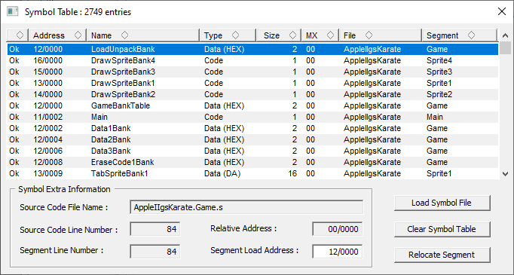Screen dimensions: 514x275
Task: Click the size value 16 cell
Action: tap(292, 174)
